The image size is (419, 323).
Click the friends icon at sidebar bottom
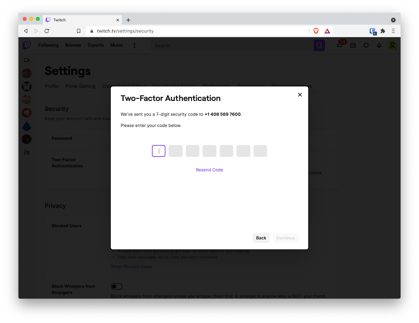(x=26, y=152)
